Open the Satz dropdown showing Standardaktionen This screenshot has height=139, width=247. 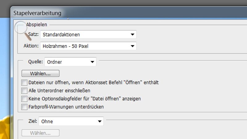(88, 34)
